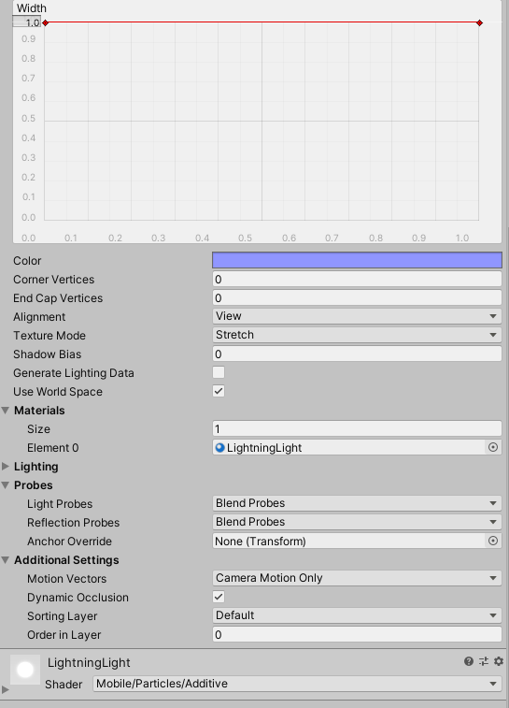Open the Sorting Layer dropdown
Image resolution: width=509 pixels, height=708 pixels.
(x=357, y=615)
